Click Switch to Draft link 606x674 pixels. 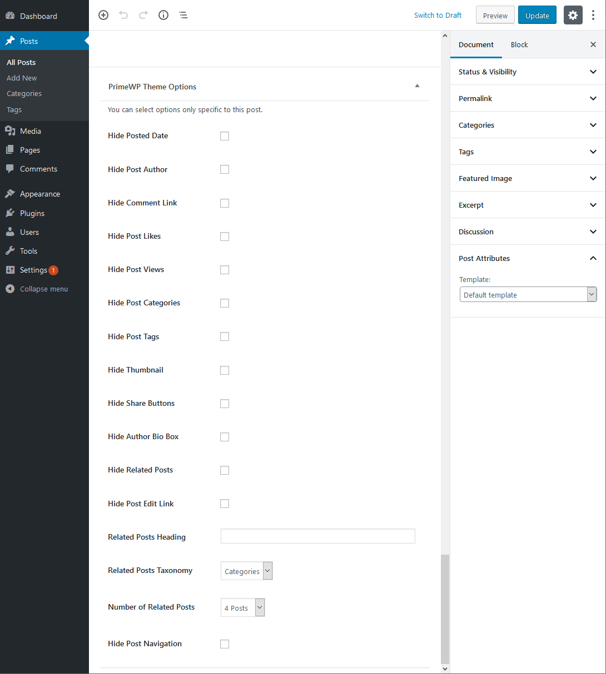point(438,15)
